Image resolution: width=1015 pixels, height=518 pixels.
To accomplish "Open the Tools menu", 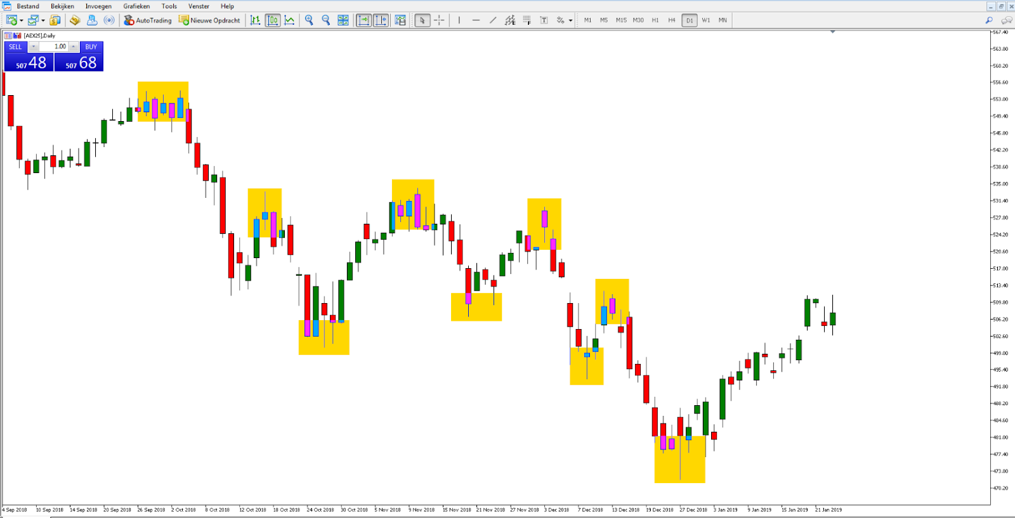I will (x=169, y=6).
